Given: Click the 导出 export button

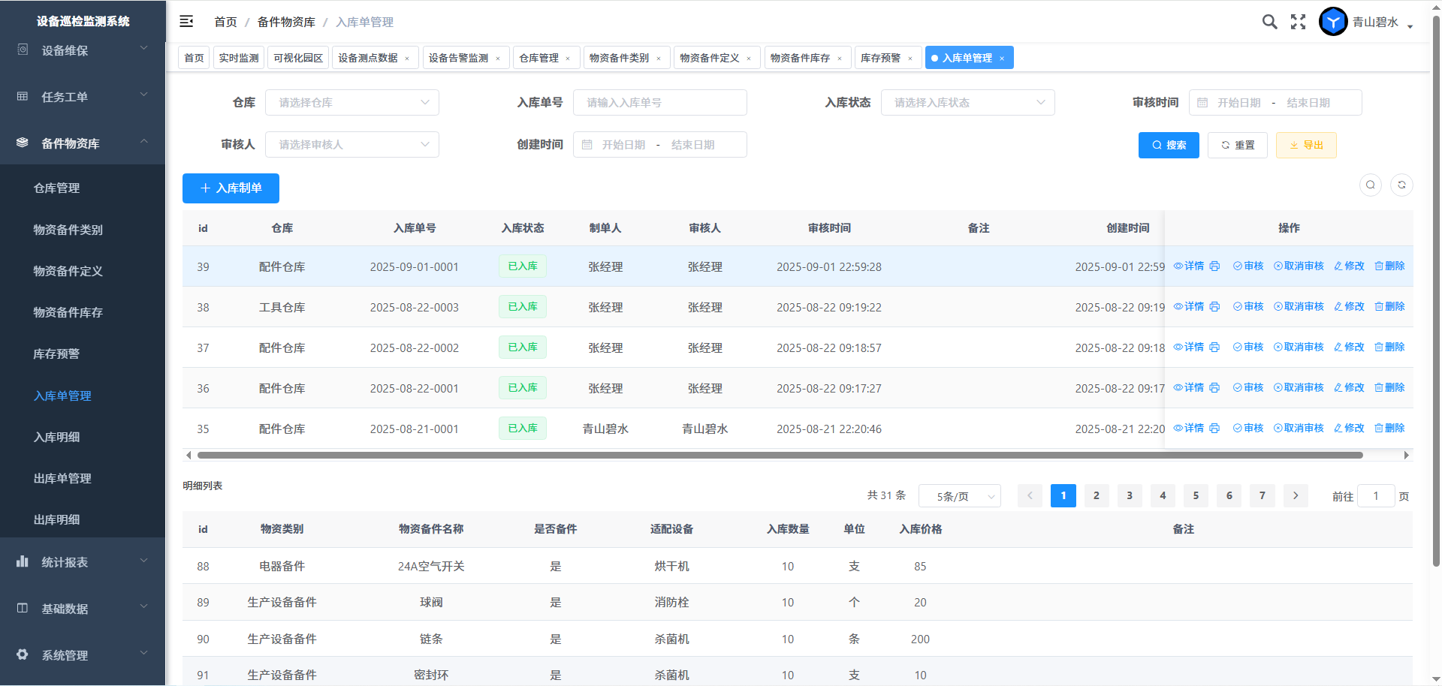Looking at the screenshot, I should point(1306,145).
